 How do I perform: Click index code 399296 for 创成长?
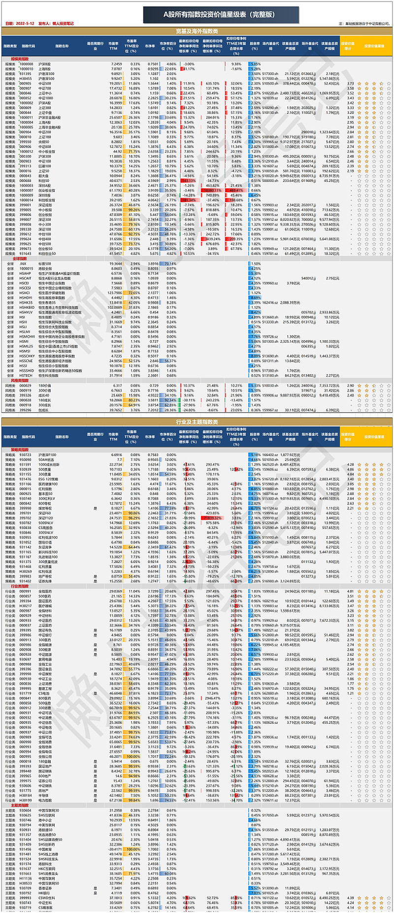(x=25, y=410)
